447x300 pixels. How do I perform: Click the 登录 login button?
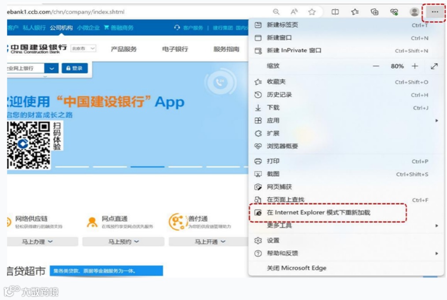(x=74, y=68)
